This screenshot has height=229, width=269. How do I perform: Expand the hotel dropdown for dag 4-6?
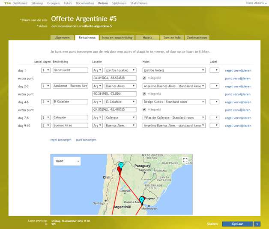coord(173,102)
